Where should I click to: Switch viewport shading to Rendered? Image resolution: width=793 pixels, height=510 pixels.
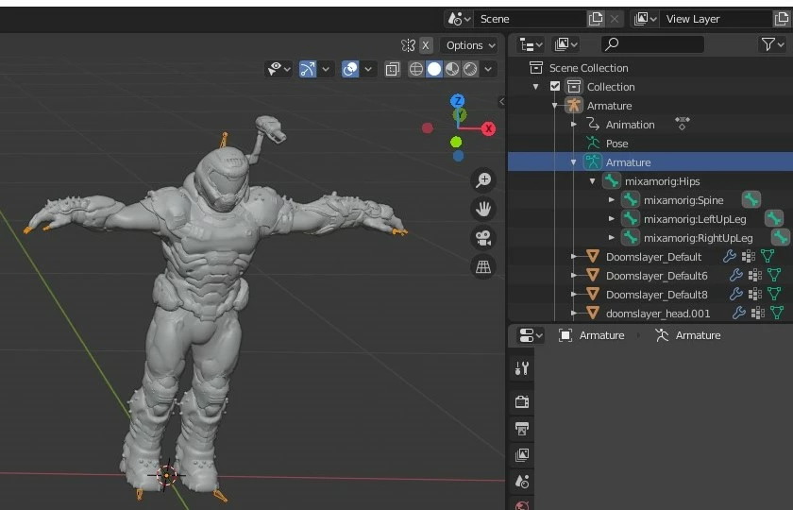tap(470, 69)
